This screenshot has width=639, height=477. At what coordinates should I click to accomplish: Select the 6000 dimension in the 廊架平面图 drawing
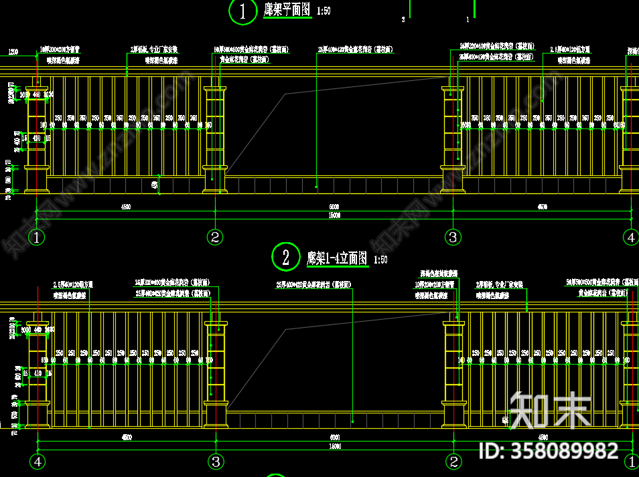pyautogui.click(x=334, y=206)
